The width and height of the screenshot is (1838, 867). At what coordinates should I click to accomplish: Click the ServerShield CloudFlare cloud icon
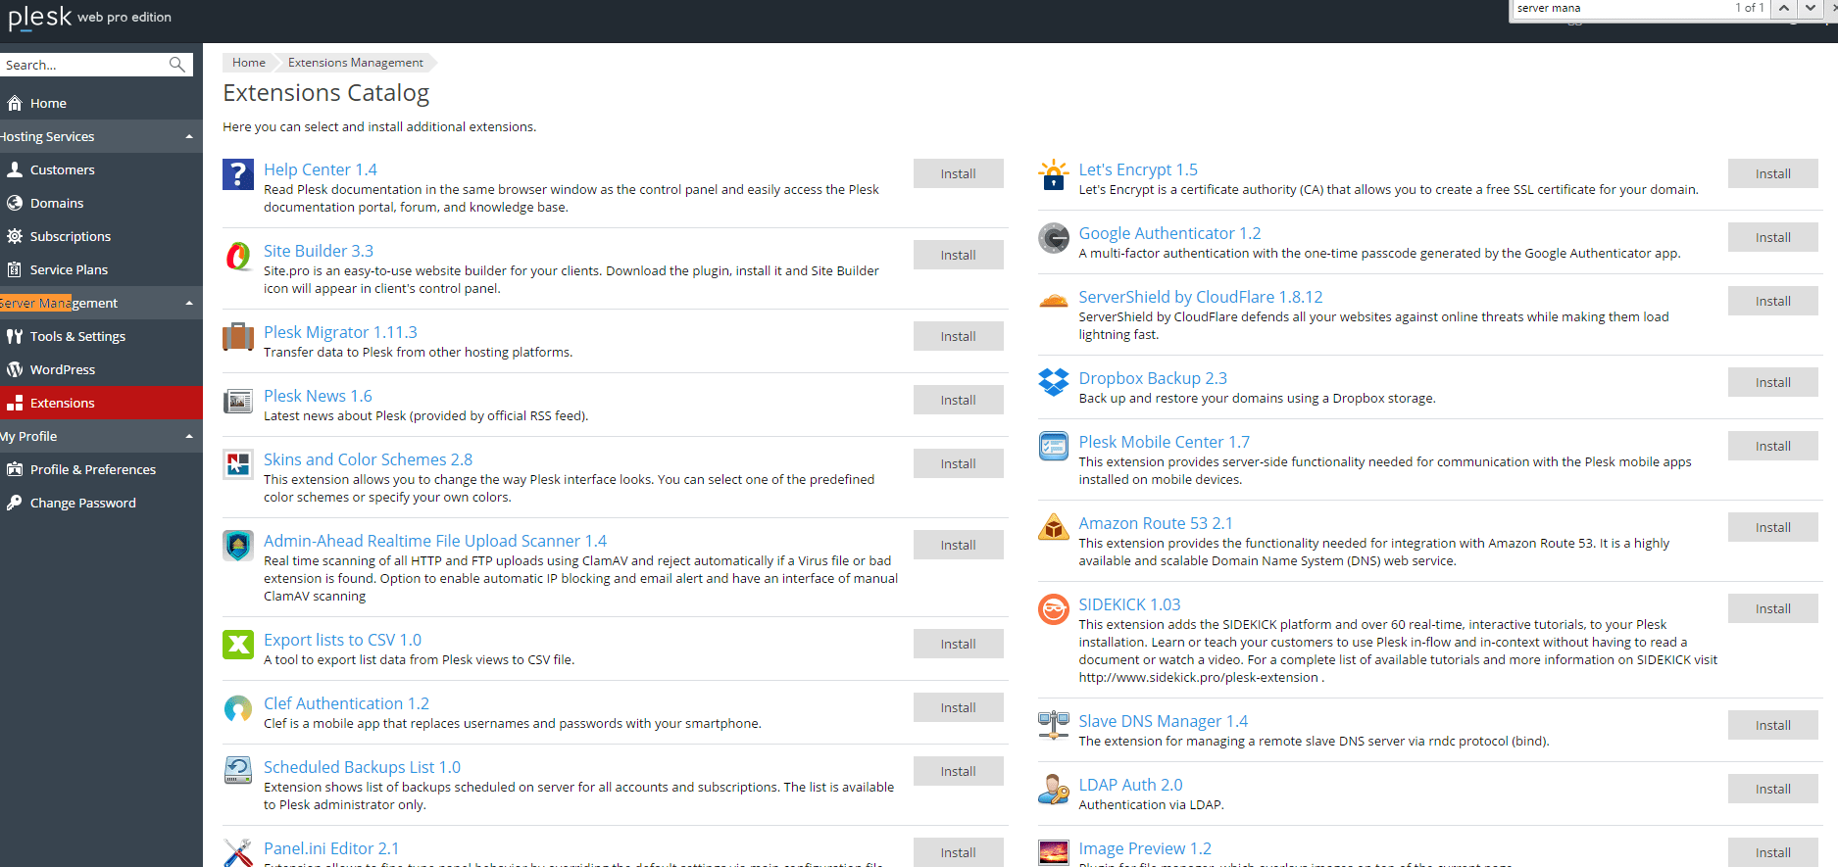(x=1054, y=301)
